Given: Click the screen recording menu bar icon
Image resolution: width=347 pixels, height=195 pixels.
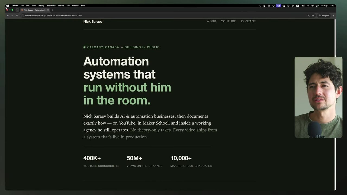Looking at the screenshot, I should point(293,6).
